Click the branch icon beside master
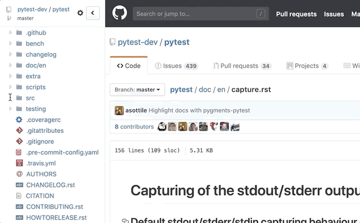 [9, 18]
